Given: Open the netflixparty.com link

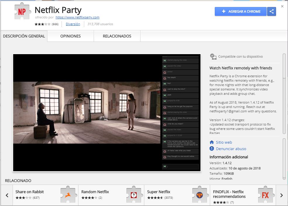Looking at the screenshot, I should [x=78, y=17].
